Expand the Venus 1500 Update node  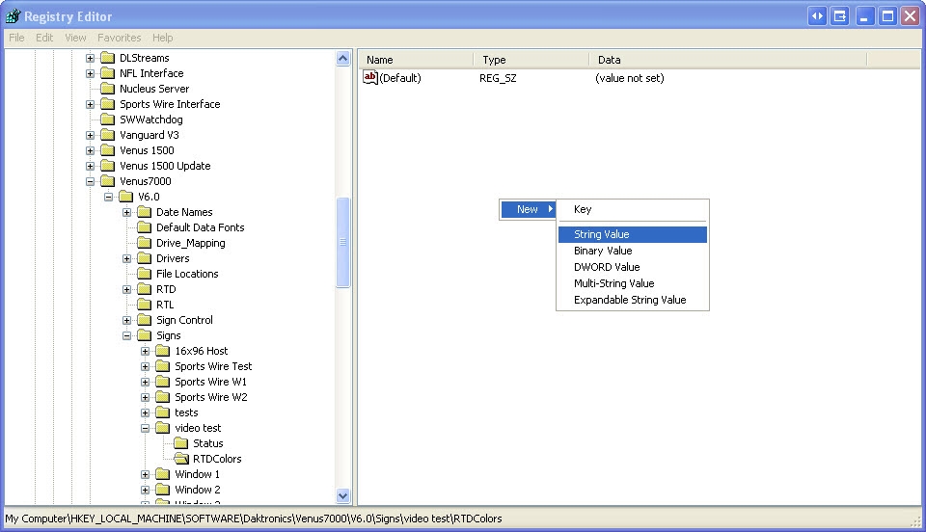(x=91, y=166)
